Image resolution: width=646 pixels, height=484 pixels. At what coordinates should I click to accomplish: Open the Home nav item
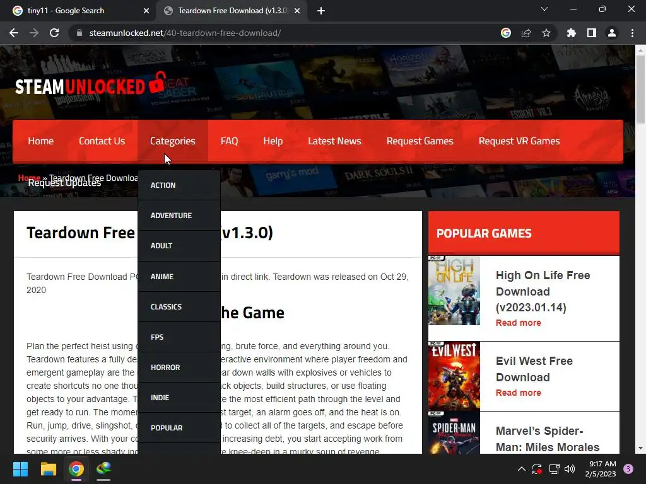[x=41, y=141]
